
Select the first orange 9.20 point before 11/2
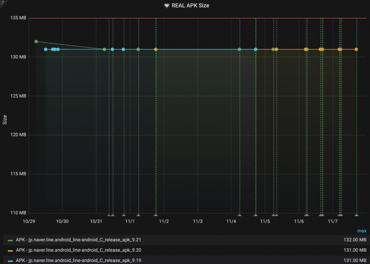click(156, 49)
